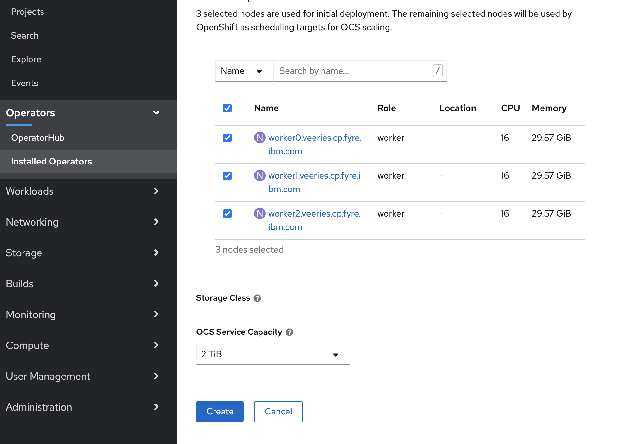Uncheck the worker1 node checkbox
Image resolution: width=627 pixels, height=444 pixels.
tap(227, 176)
